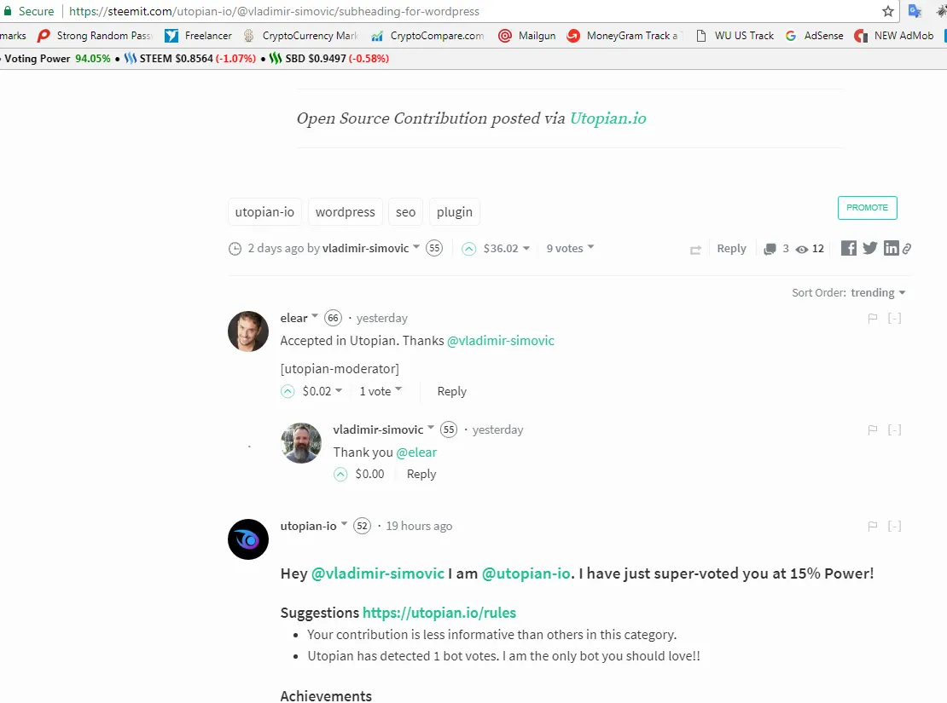This screenshot has width=947, height=703.
Task: Open the https://utopian.io/rules link
Action: pos(439,613)
